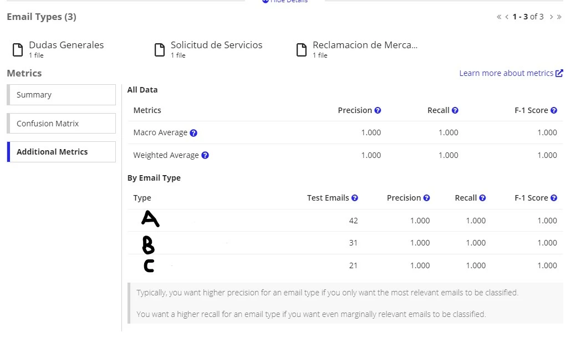Click help icon beside F-1 Score in By Email Type
Viewport: 576px width, 353px height.
pos(554,198)
